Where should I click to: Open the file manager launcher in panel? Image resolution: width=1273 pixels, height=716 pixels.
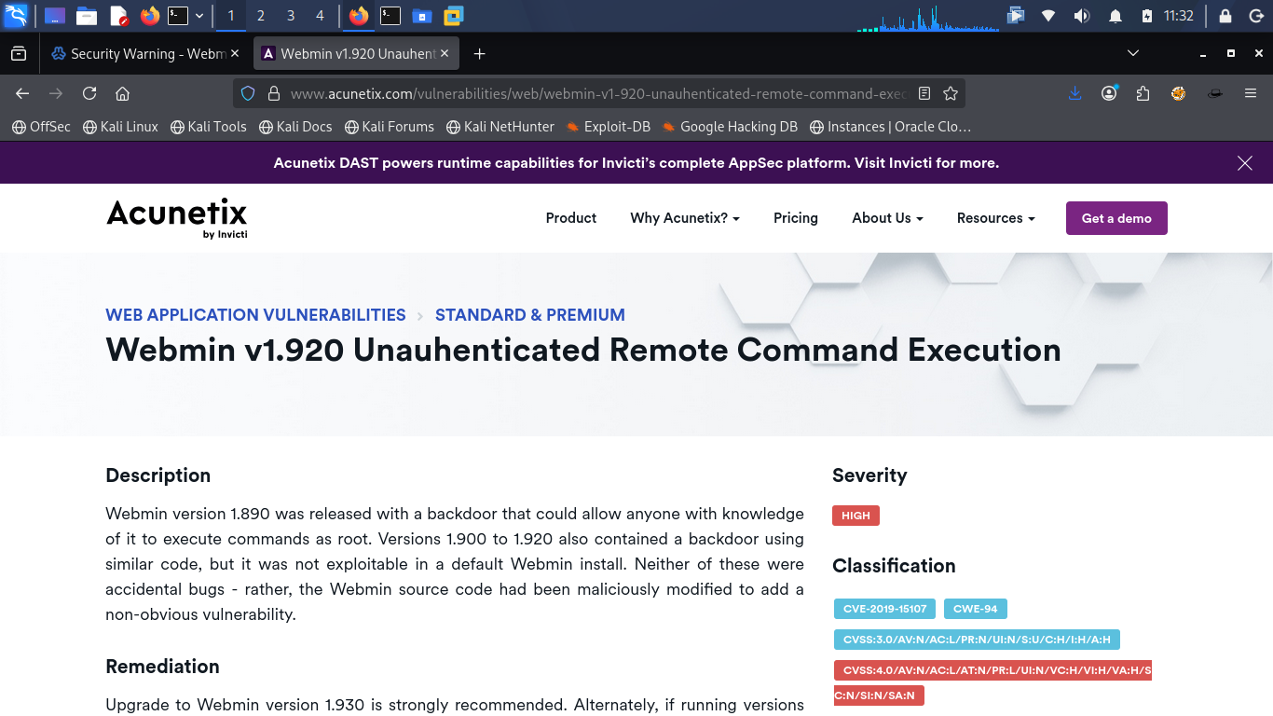tap(87, 16)
